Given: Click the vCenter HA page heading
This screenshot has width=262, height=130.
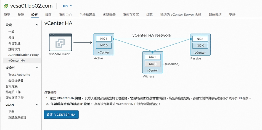Looking at the screenshot, I should (58, 23).
